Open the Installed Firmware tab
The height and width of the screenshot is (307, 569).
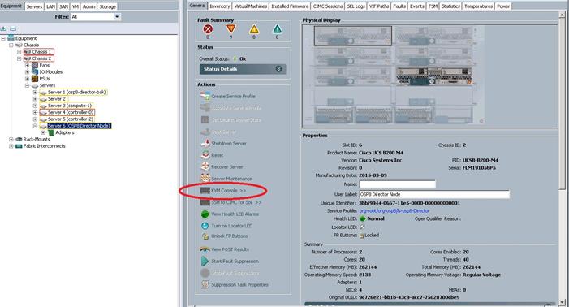(290, 6)
